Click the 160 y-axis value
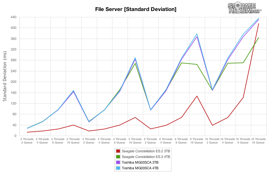 point(14,93)
